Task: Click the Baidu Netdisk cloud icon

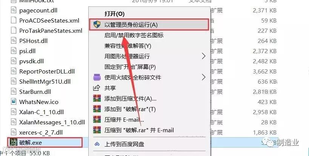Action: [x=97, y=144]
